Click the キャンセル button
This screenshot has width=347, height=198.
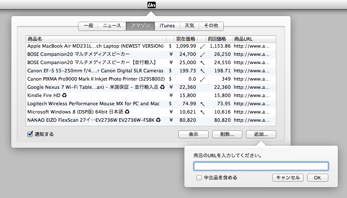[x=288, y=178]
